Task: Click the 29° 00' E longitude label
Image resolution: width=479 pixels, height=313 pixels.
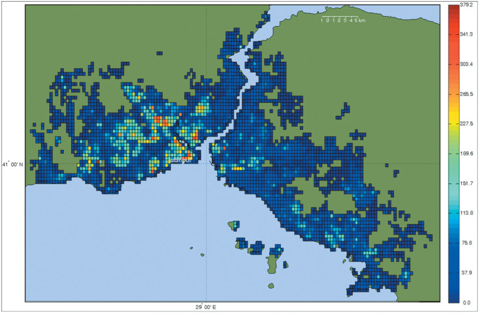Action: (x=206, y=308)
